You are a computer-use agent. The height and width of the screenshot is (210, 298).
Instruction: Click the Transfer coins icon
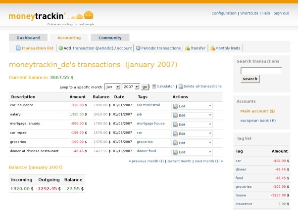click(x=188, y=48)
